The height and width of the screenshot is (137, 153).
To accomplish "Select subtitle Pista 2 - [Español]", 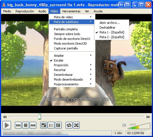I will 112,37.
